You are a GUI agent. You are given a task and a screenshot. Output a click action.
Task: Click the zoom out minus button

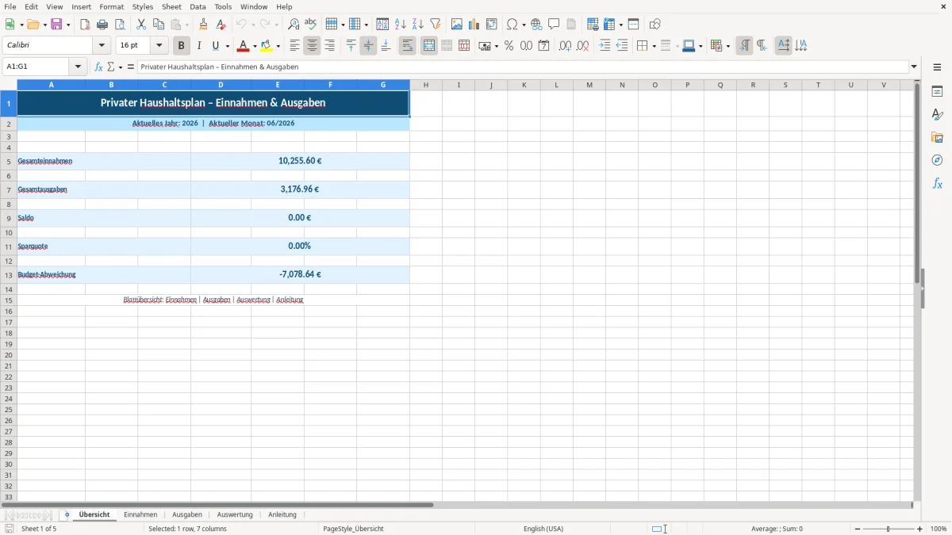pyautogui.click(x=858, y=529)
